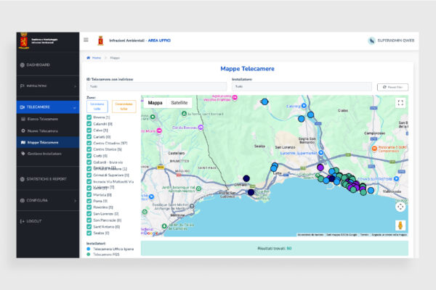Uncheck the San Lorenzo zone checkbox
Screen dimensions: 436x290
pyautogui.click(x=89, y=214)
